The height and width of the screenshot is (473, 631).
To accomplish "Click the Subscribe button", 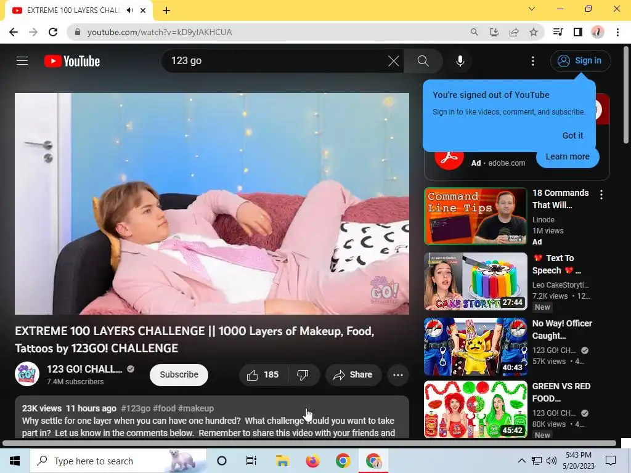I will pos(179,375).
